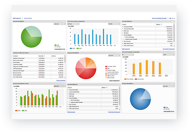191x133 pixels.
Task: Sort by the Due Date column header
Action: 41,56
